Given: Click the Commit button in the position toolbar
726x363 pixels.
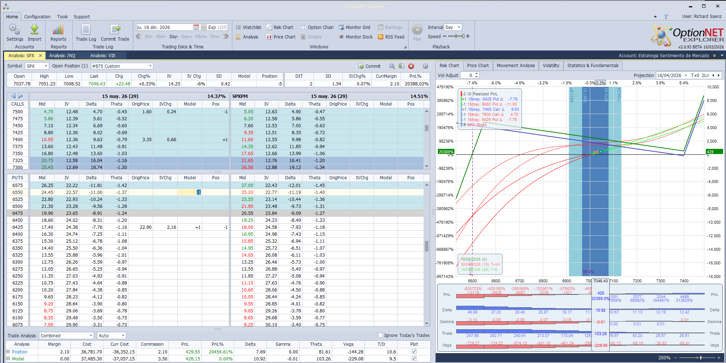Looking at the screenshot, I should coord(370,66).
